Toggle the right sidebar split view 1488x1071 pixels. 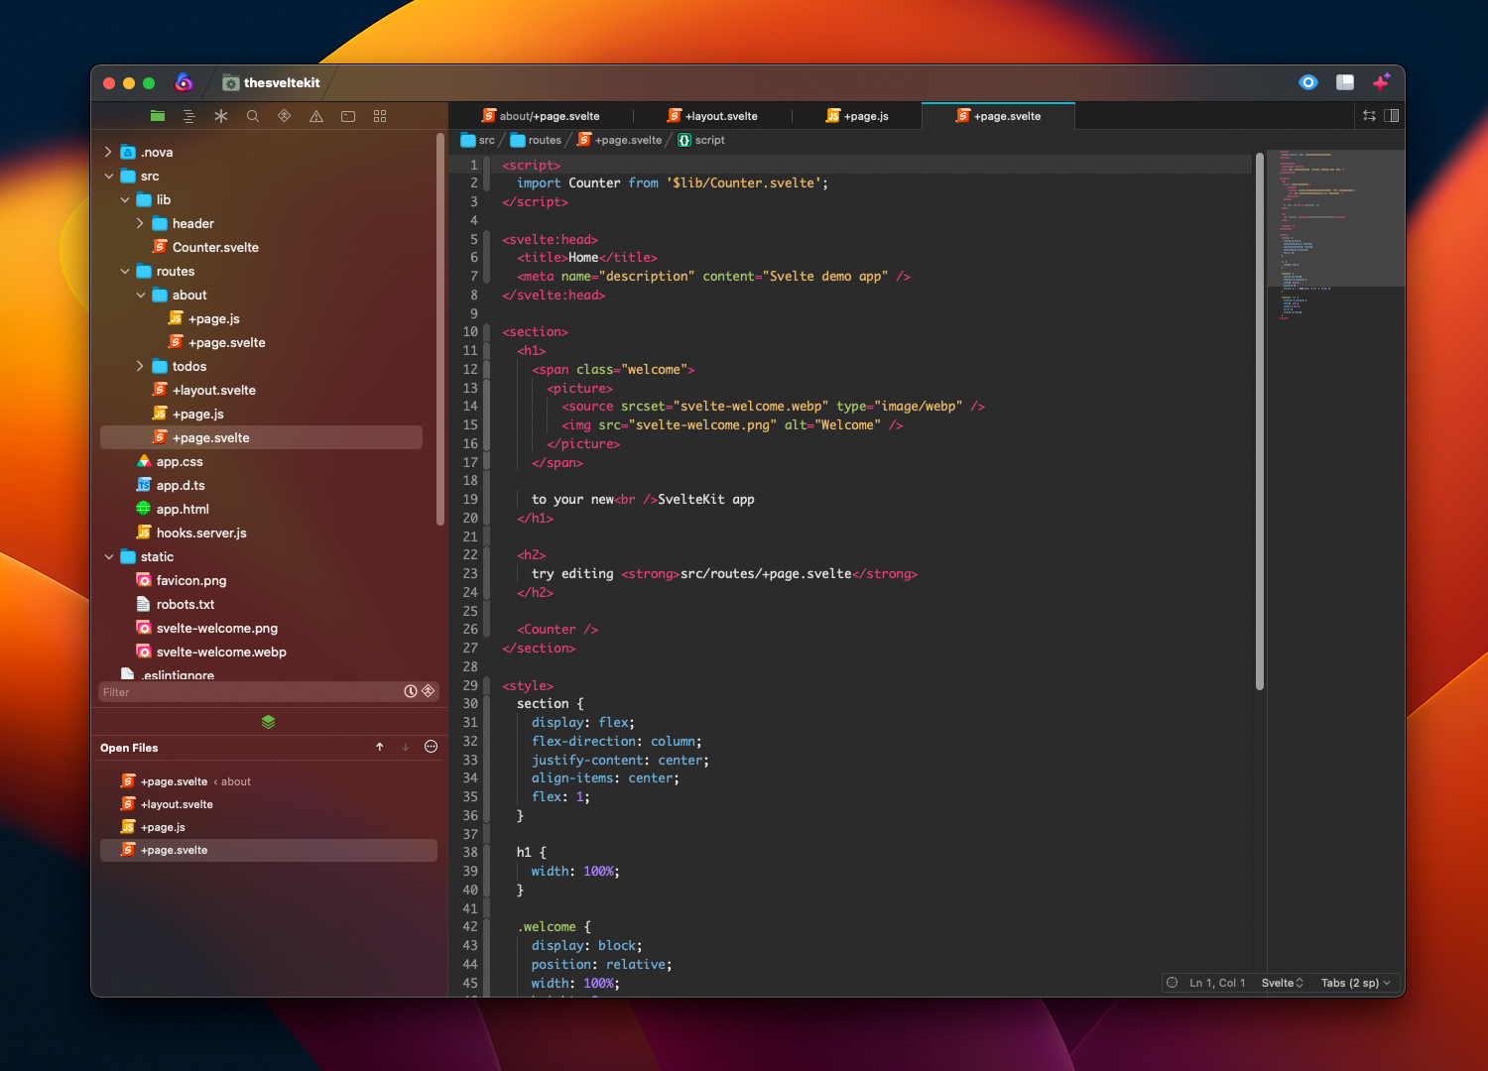[1392, 116]
